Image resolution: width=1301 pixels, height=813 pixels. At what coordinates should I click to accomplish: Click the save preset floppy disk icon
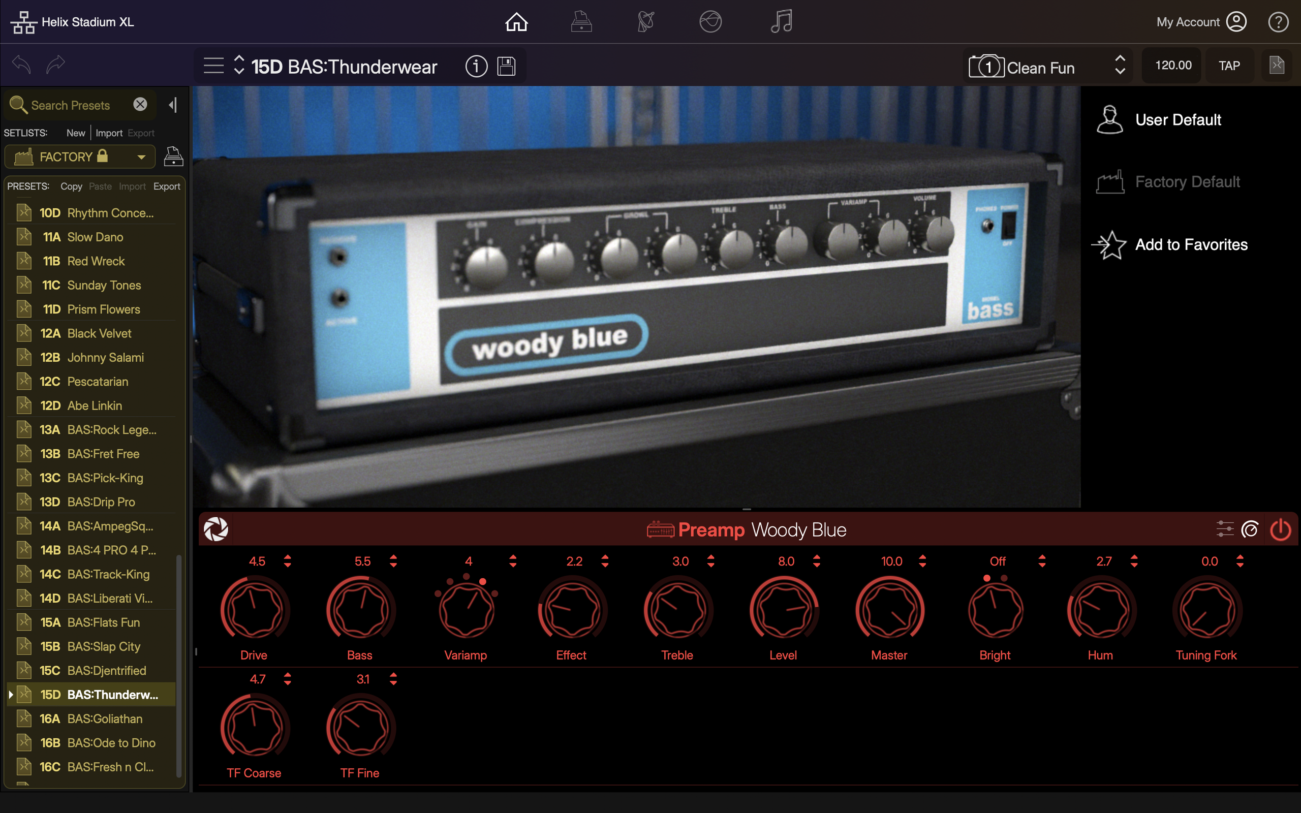(506, 66)
